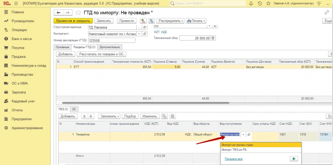
Task: Open Вид поступления value form icon
Action: point(249,134)
